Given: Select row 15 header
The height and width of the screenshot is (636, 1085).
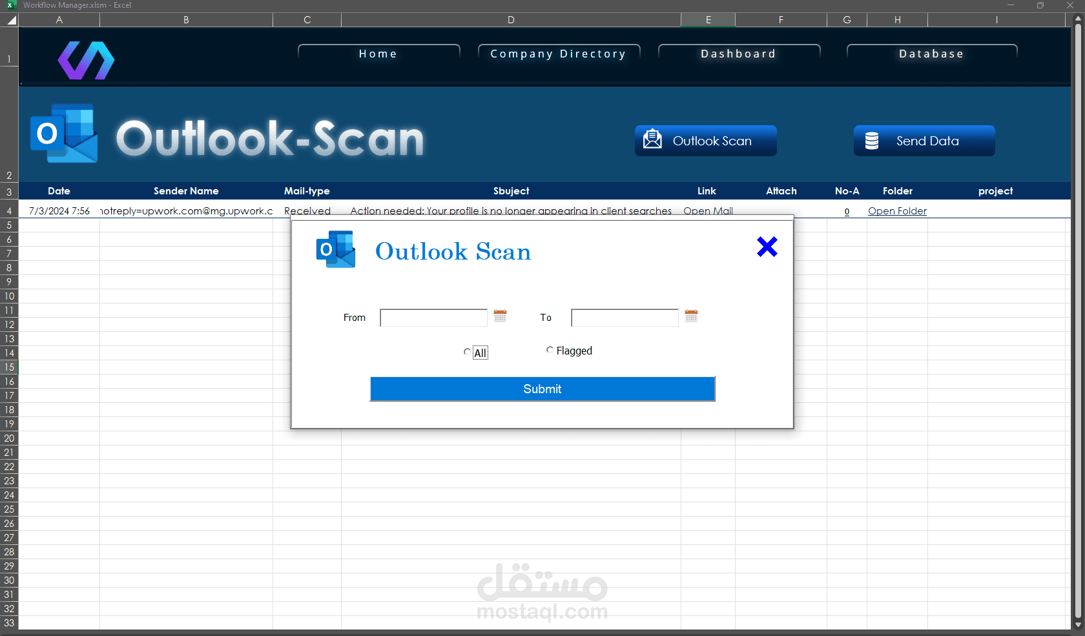Looking at the screenshot, I should click(9, 367).
